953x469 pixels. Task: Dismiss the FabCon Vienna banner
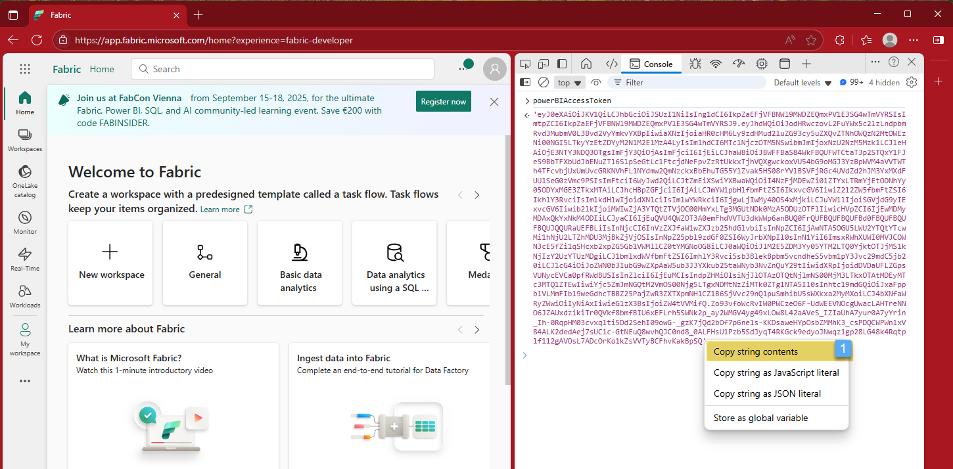(494, 102)
